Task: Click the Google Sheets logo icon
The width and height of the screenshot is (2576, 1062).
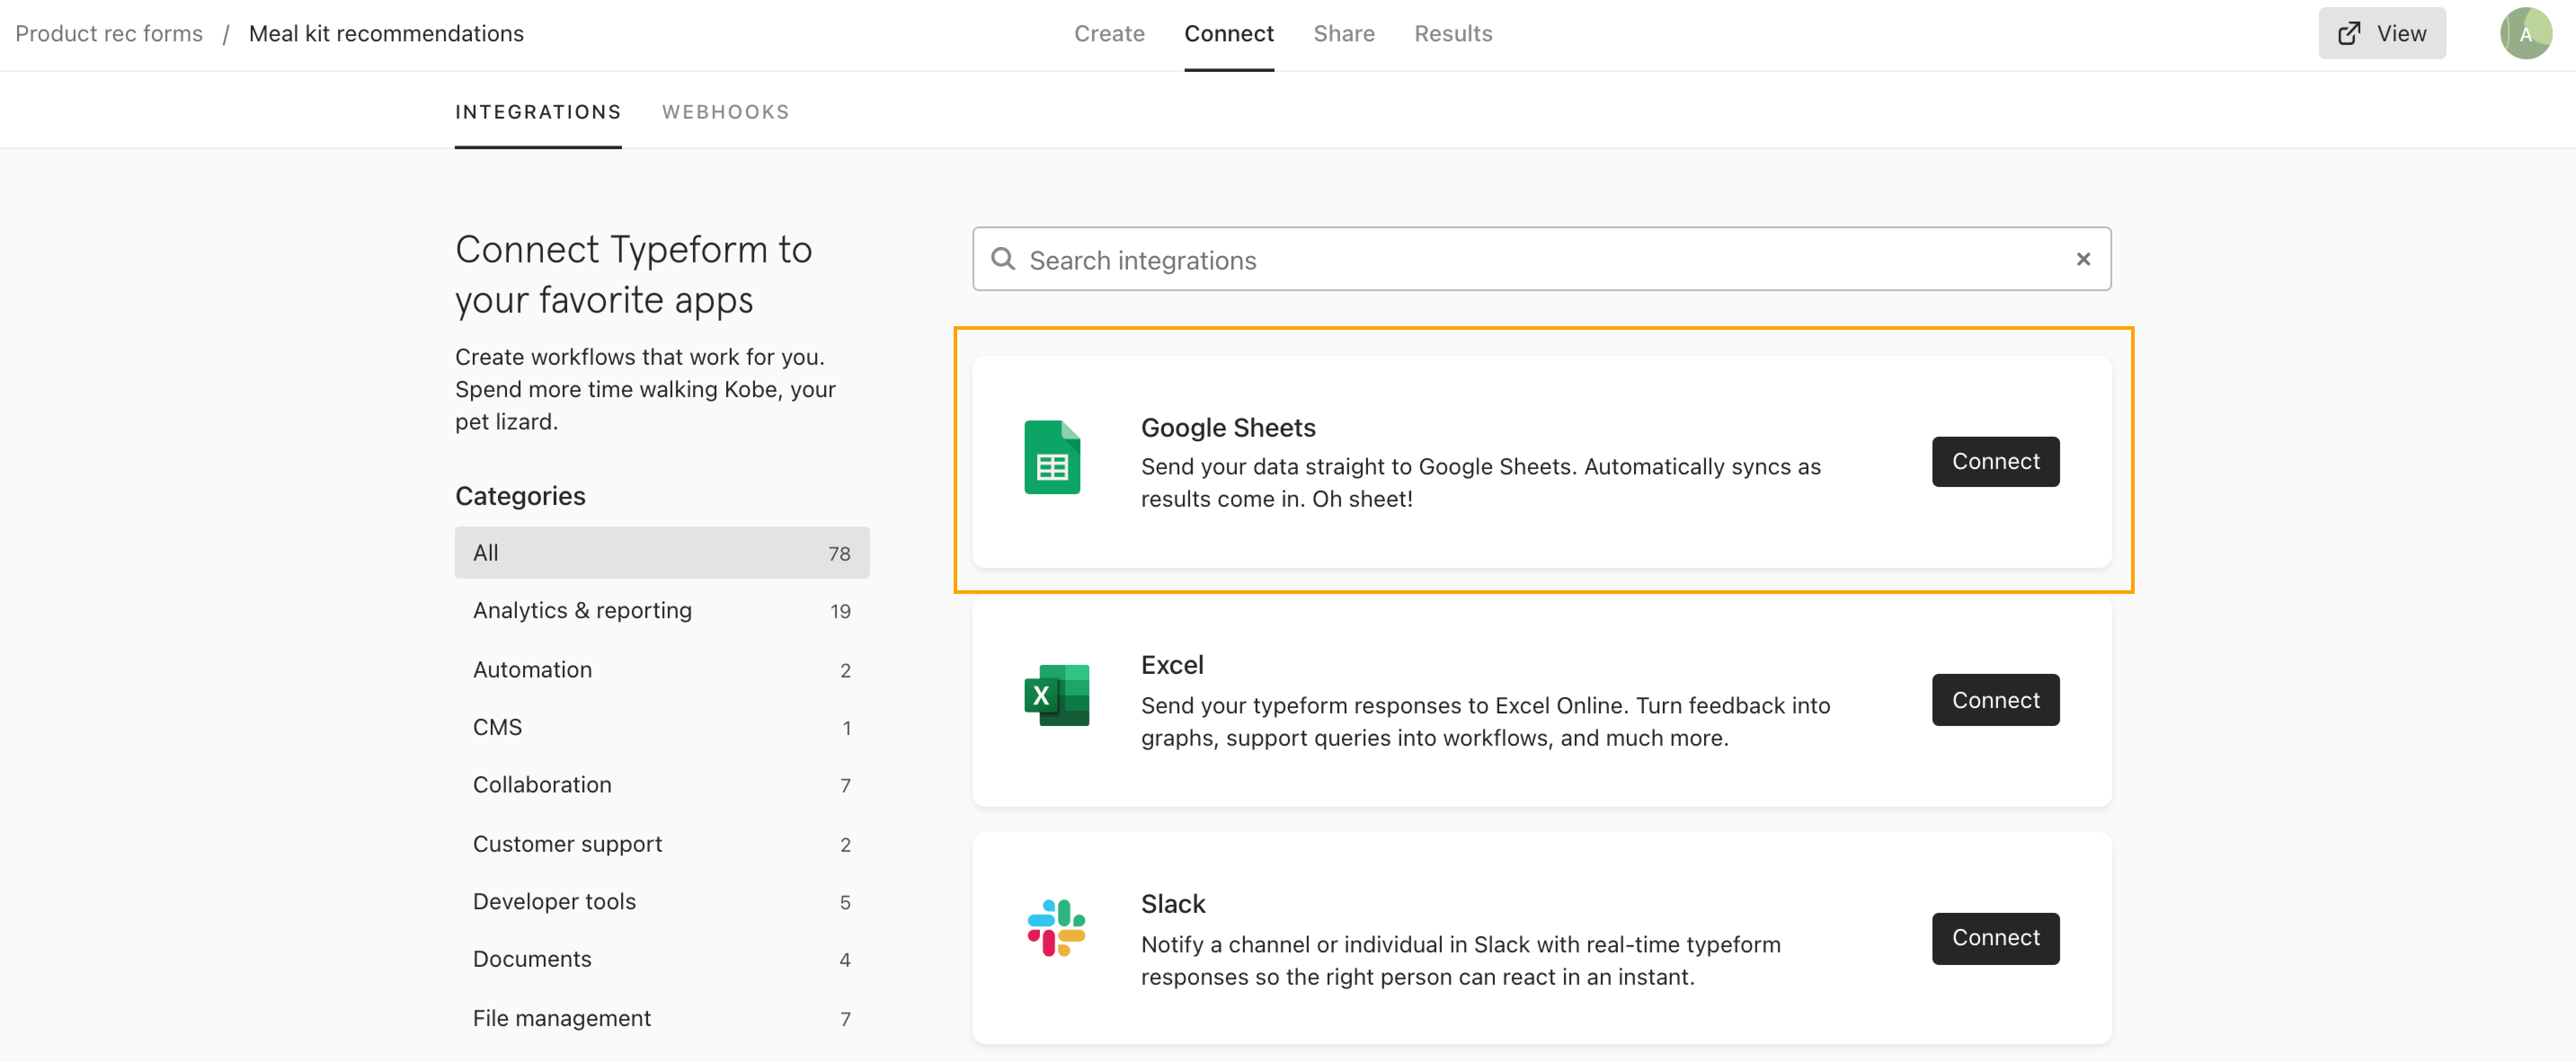Action: tap(1052, 457)
